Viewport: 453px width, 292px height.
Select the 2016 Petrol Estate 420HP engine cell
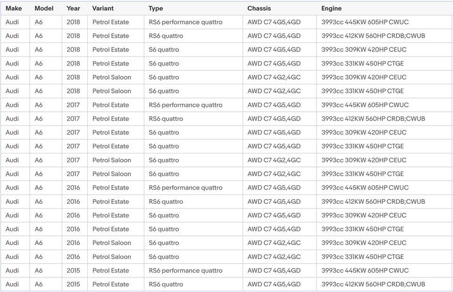(364, 216)
